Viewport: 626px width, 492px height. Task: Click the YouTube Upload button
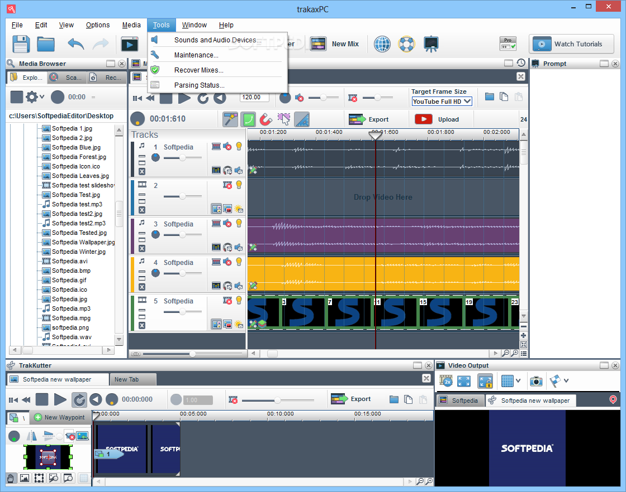[438, 119]
